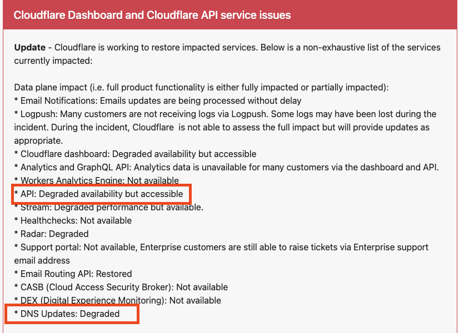Screen dimensions: 459x333
Task: Select the Email Routing API Restored line
Action: pos(73,274)
